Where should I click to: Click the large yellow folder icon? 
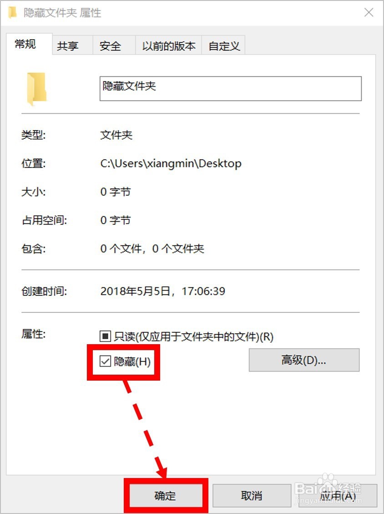coord(36,89)
